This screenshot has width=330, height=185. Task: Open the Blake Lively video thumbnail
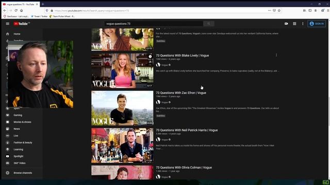pyautogui.click(x=122, y=71)
